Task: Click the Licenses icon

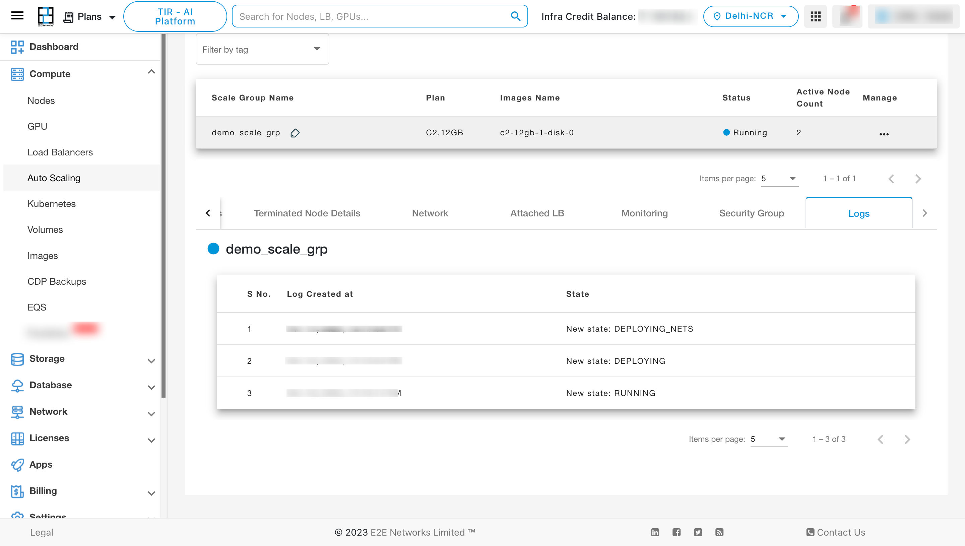Action: pos(17,438)
